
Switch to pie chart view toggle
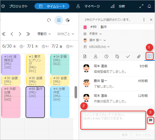tap(68, 20)
